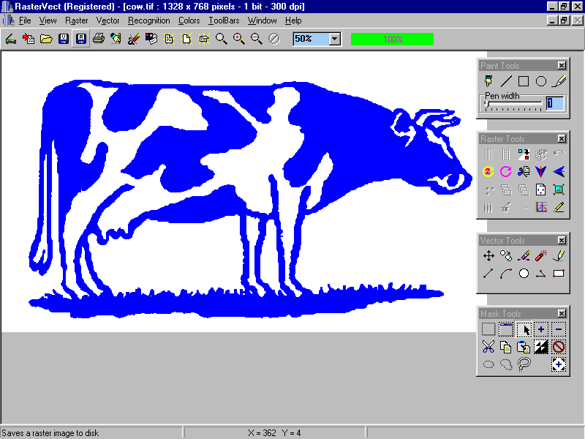The image size is (585, 439).
Task: Select the paint bucket hand tool in Paint Tools
Action: pos(488,81)
